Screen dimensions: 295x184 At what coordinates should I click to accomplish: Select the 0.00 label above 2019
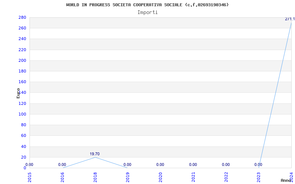pyautogui.click(x=127, y=164)
